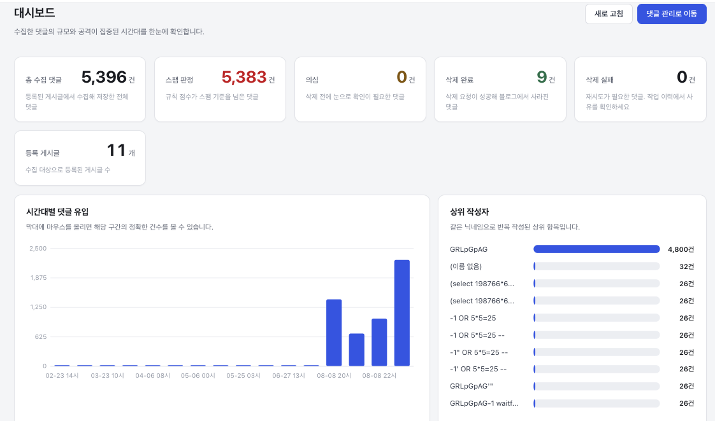Click the GRLpGpAG'" 26건 progress bar

coord(596,386)
